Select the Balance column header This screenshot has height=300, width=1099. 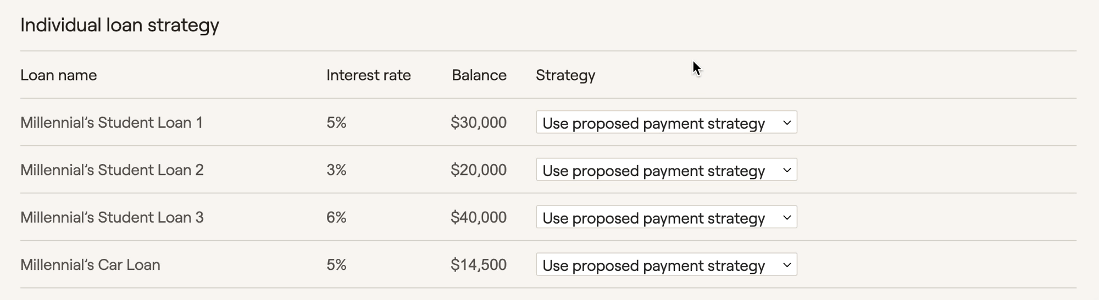point(479,75)
